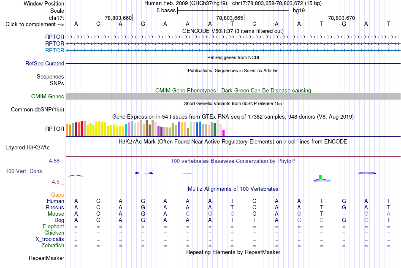
Task: Click the SNPs track label
Action: [x=57, y=83]
